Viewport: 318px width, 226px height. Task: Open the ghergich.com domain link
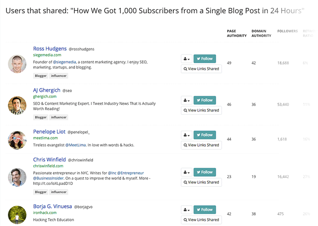pos(45,96)
